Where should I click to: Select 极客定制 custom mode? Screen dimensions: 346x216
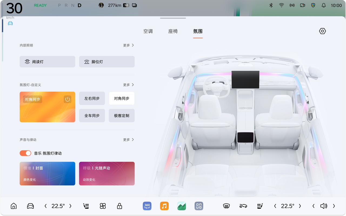(x=122, y=116)
